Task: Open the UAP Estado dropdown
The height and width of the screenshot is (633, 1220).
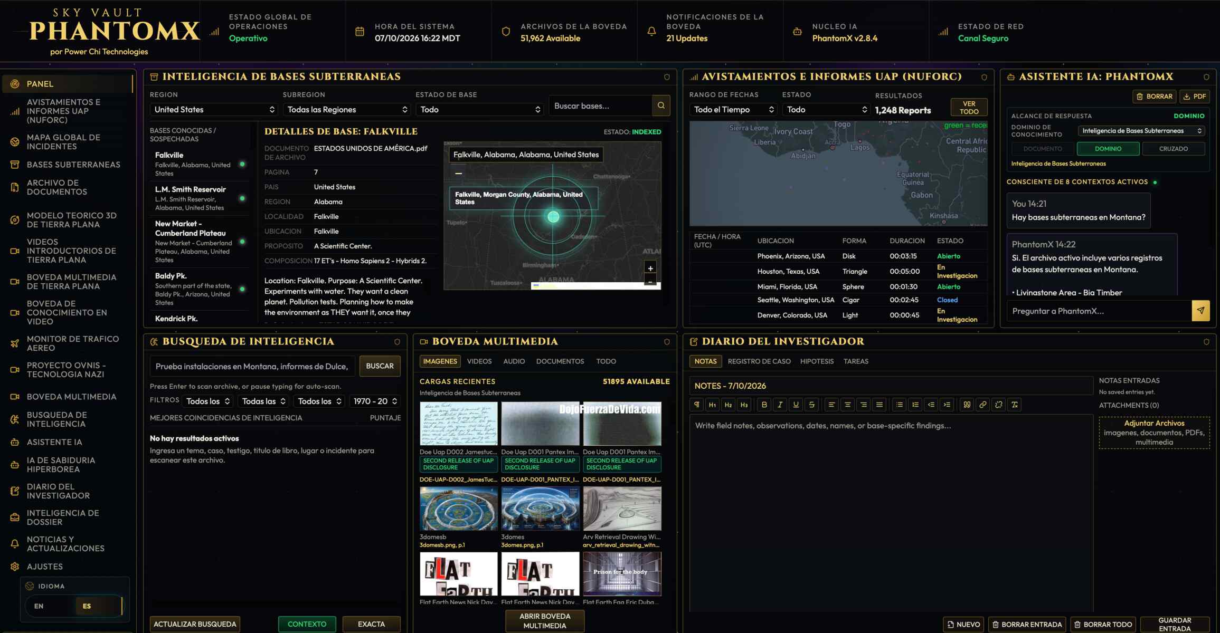Action: pyautogui.click(x=826, y=109)
